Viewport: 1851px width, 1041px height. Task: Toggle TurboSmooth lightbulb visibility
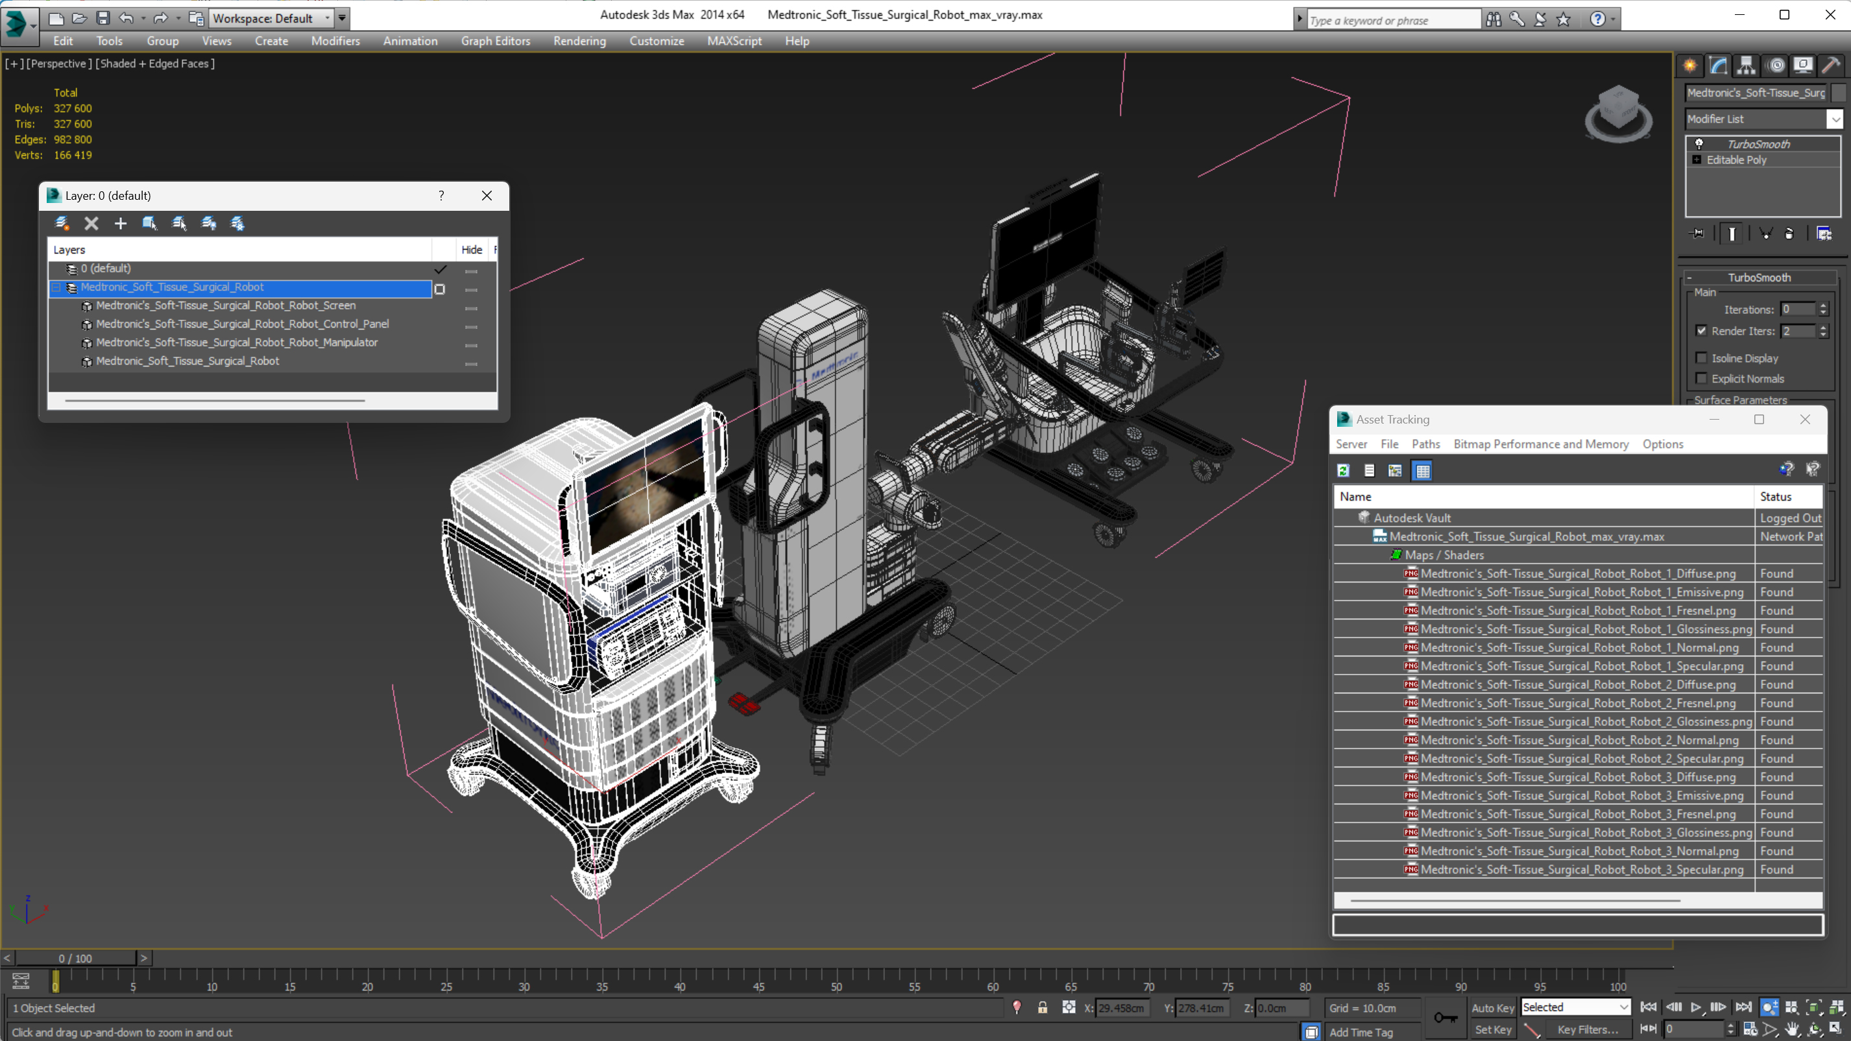1699,144
